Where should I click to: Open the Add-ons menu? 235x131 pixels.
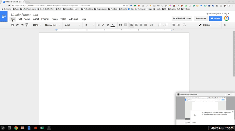coord(73,19)
